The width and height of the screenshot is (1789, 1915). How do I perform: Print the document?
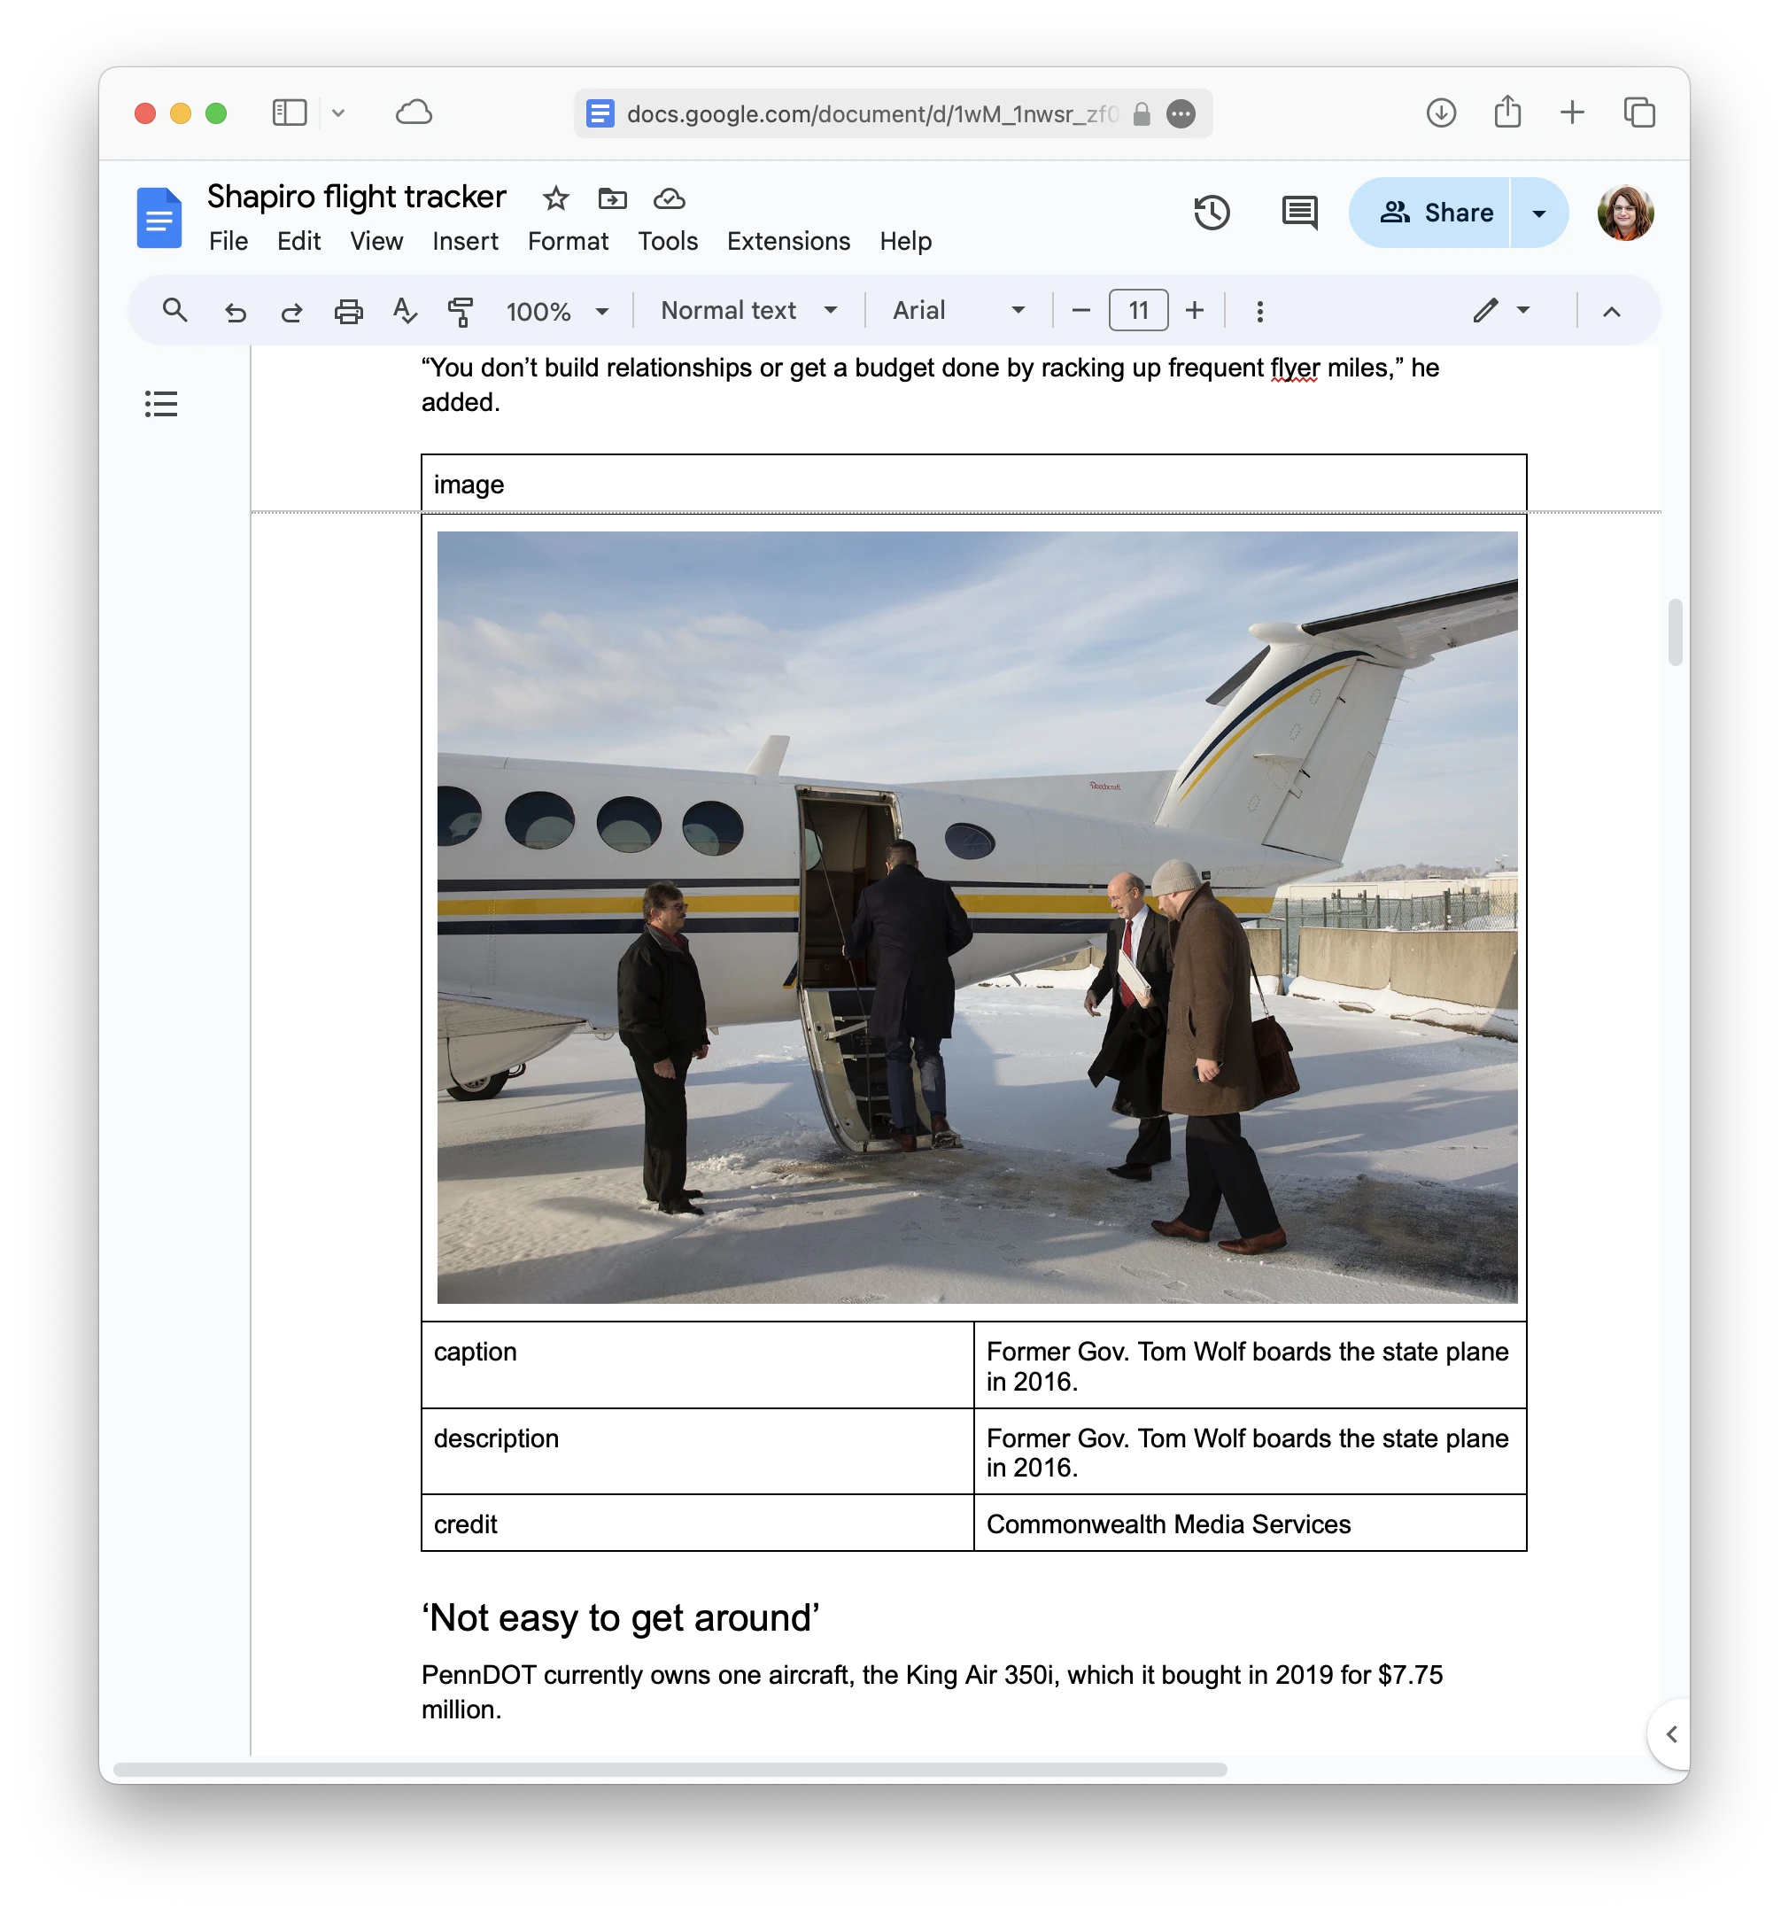coord(348,311)
